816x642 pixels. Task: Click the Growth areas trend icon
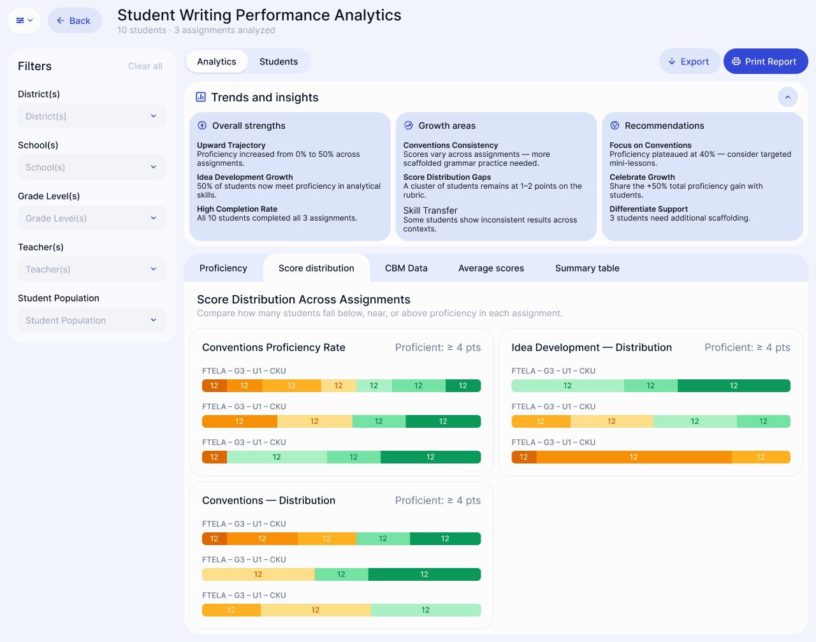[409, 126]
